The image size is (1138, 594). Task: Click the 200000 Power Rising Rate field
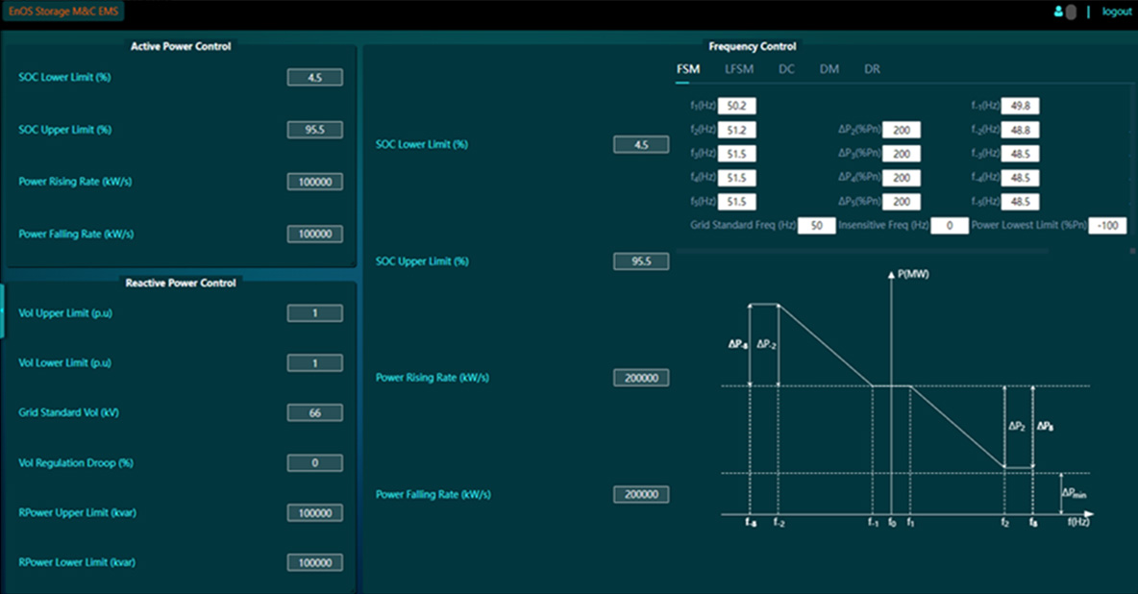(x=641, y=379)
